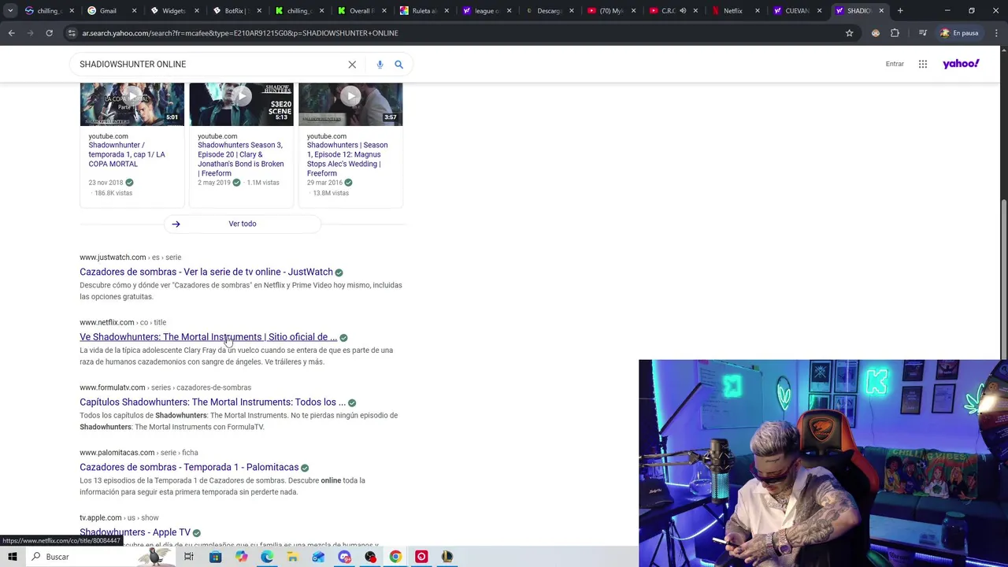Open Chrome tab search dropdown
1008x567 pixels.
12,11
